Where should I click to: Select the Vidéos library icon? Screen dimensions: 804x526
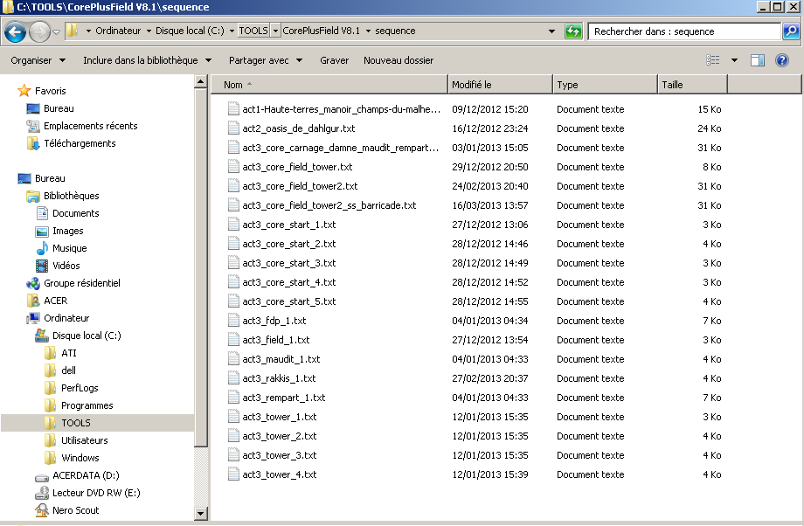tap(42, 266)
